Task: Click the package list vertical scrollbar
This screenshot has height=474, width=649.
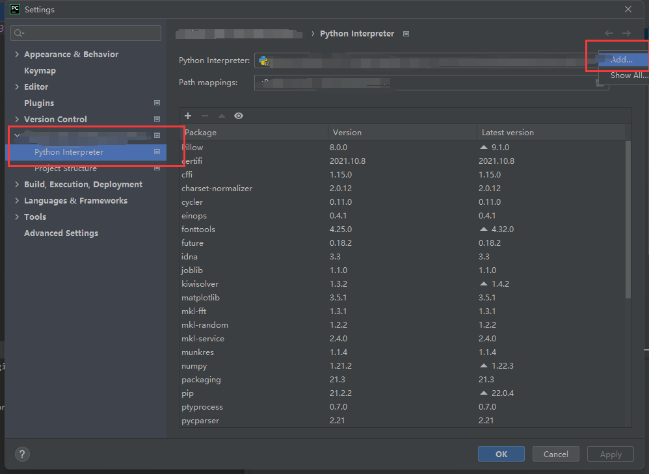Action: [x=628, y=219]
